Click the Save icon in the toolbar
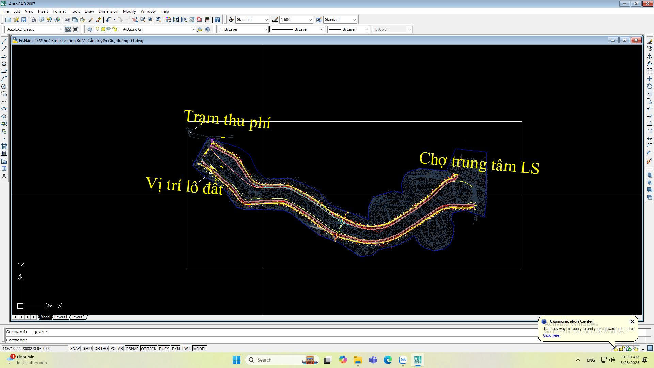The height and width of the screenshot is (368, 654). pyautogui.click(x=24, y=20)
